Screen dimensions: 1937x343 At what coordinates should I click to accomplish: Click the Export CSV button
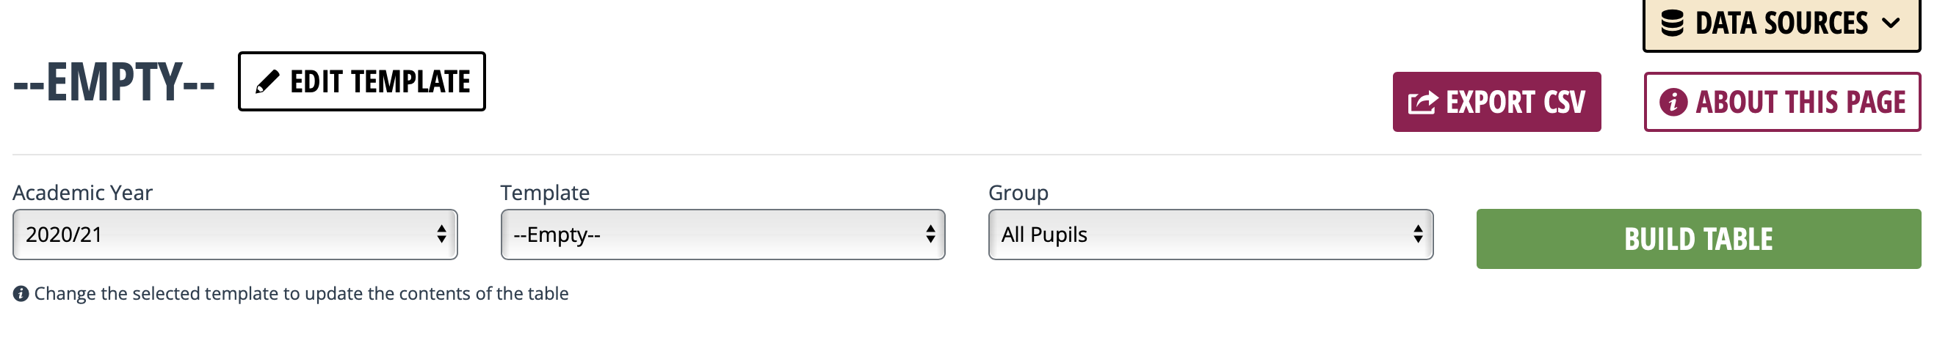tap(1496, 102)
